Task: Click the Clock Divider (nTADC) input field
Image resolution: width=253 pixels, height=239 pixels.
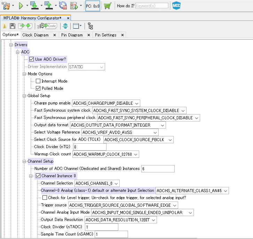Action: [102, 227]
